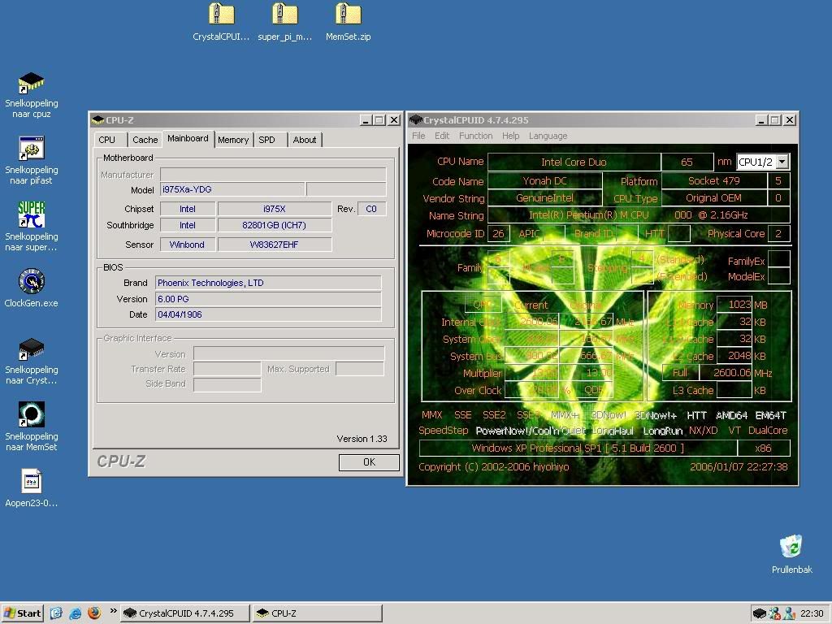
Task: Open the MemSet.zip desktop icon
Action: pos(348,15)
